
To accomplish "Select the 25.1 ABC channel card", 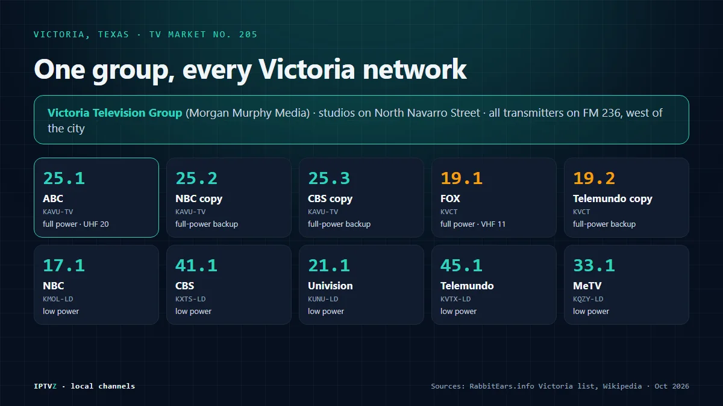I will 96,197.
